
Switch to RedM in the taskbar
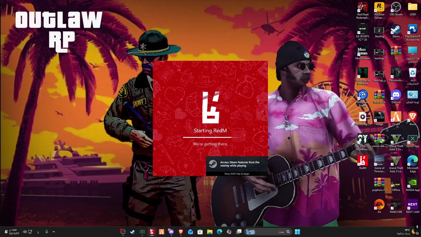(152, 232)
